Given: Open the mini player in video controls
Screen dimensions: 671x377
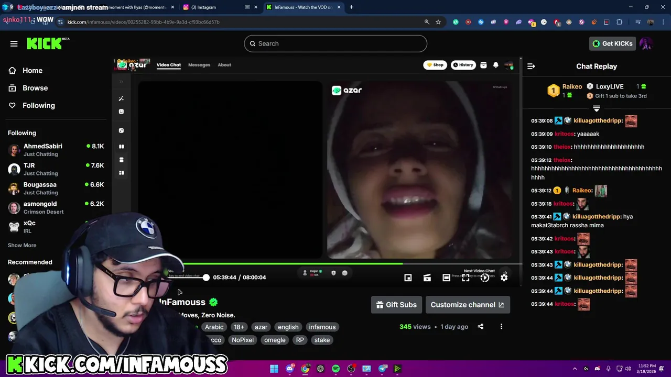Looking at the screenshot, I should [408, 278].
